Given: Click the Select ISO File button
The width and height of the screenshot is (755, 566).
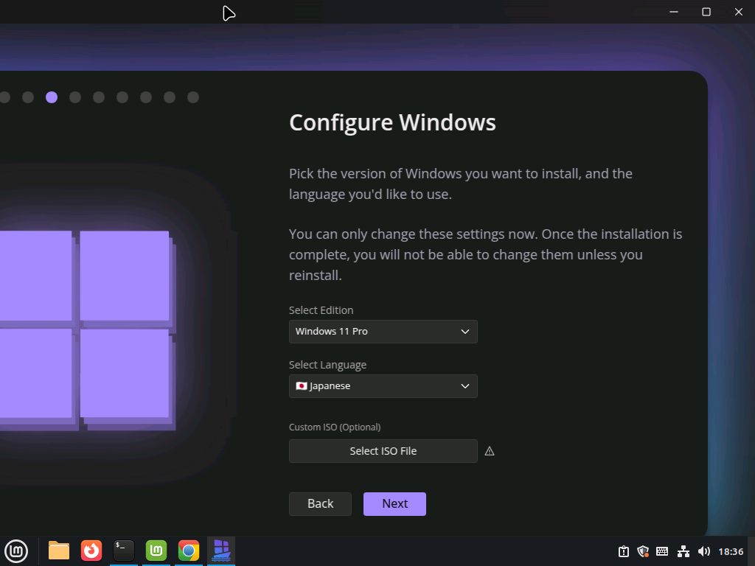Looking at the screenshot, I should coord(383,451).
